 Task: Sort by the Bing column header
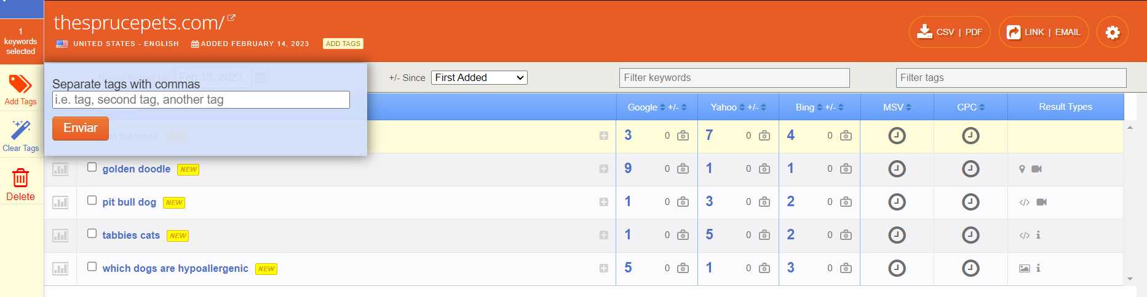(809, 107)
